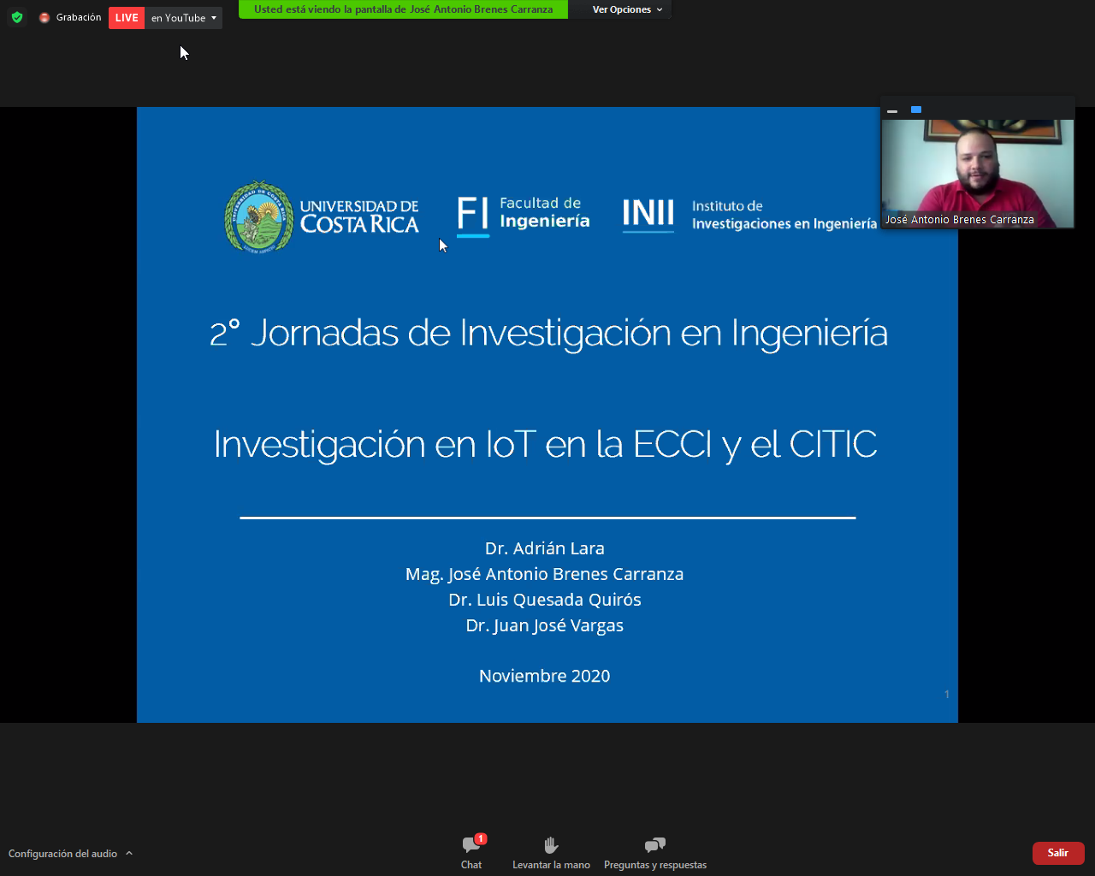Viewport: 1095px width, 876px height.
Task: Click the slide title Jornadas de Investigación
Action: point(548,333)
